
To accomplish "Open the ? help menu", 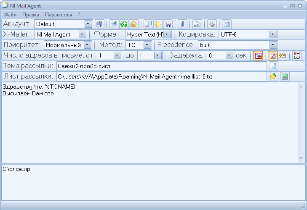I will (79, 15).
